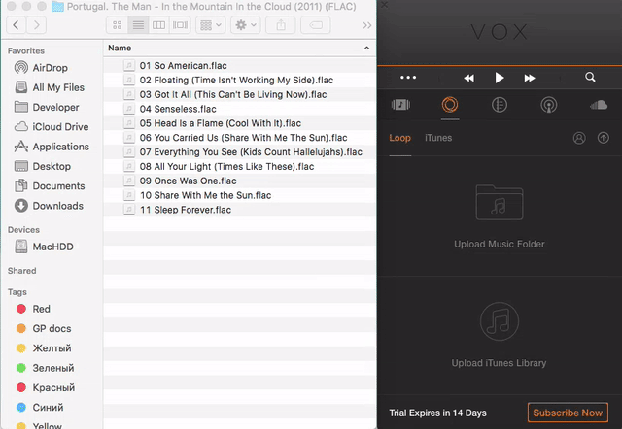Click Upload iTunes Library icon
This screenshot has width=622, height=429.
(x=500, y=321)
